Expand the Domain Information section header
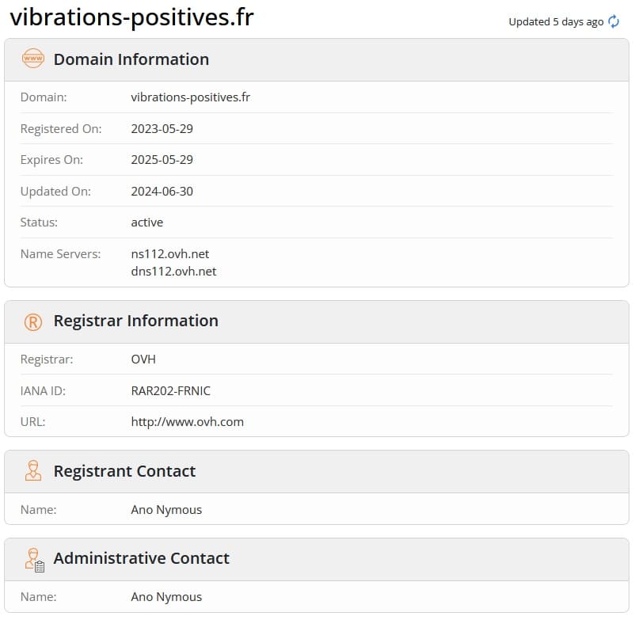The width and height of the screenshot is (635, 620). click(131, 59)
